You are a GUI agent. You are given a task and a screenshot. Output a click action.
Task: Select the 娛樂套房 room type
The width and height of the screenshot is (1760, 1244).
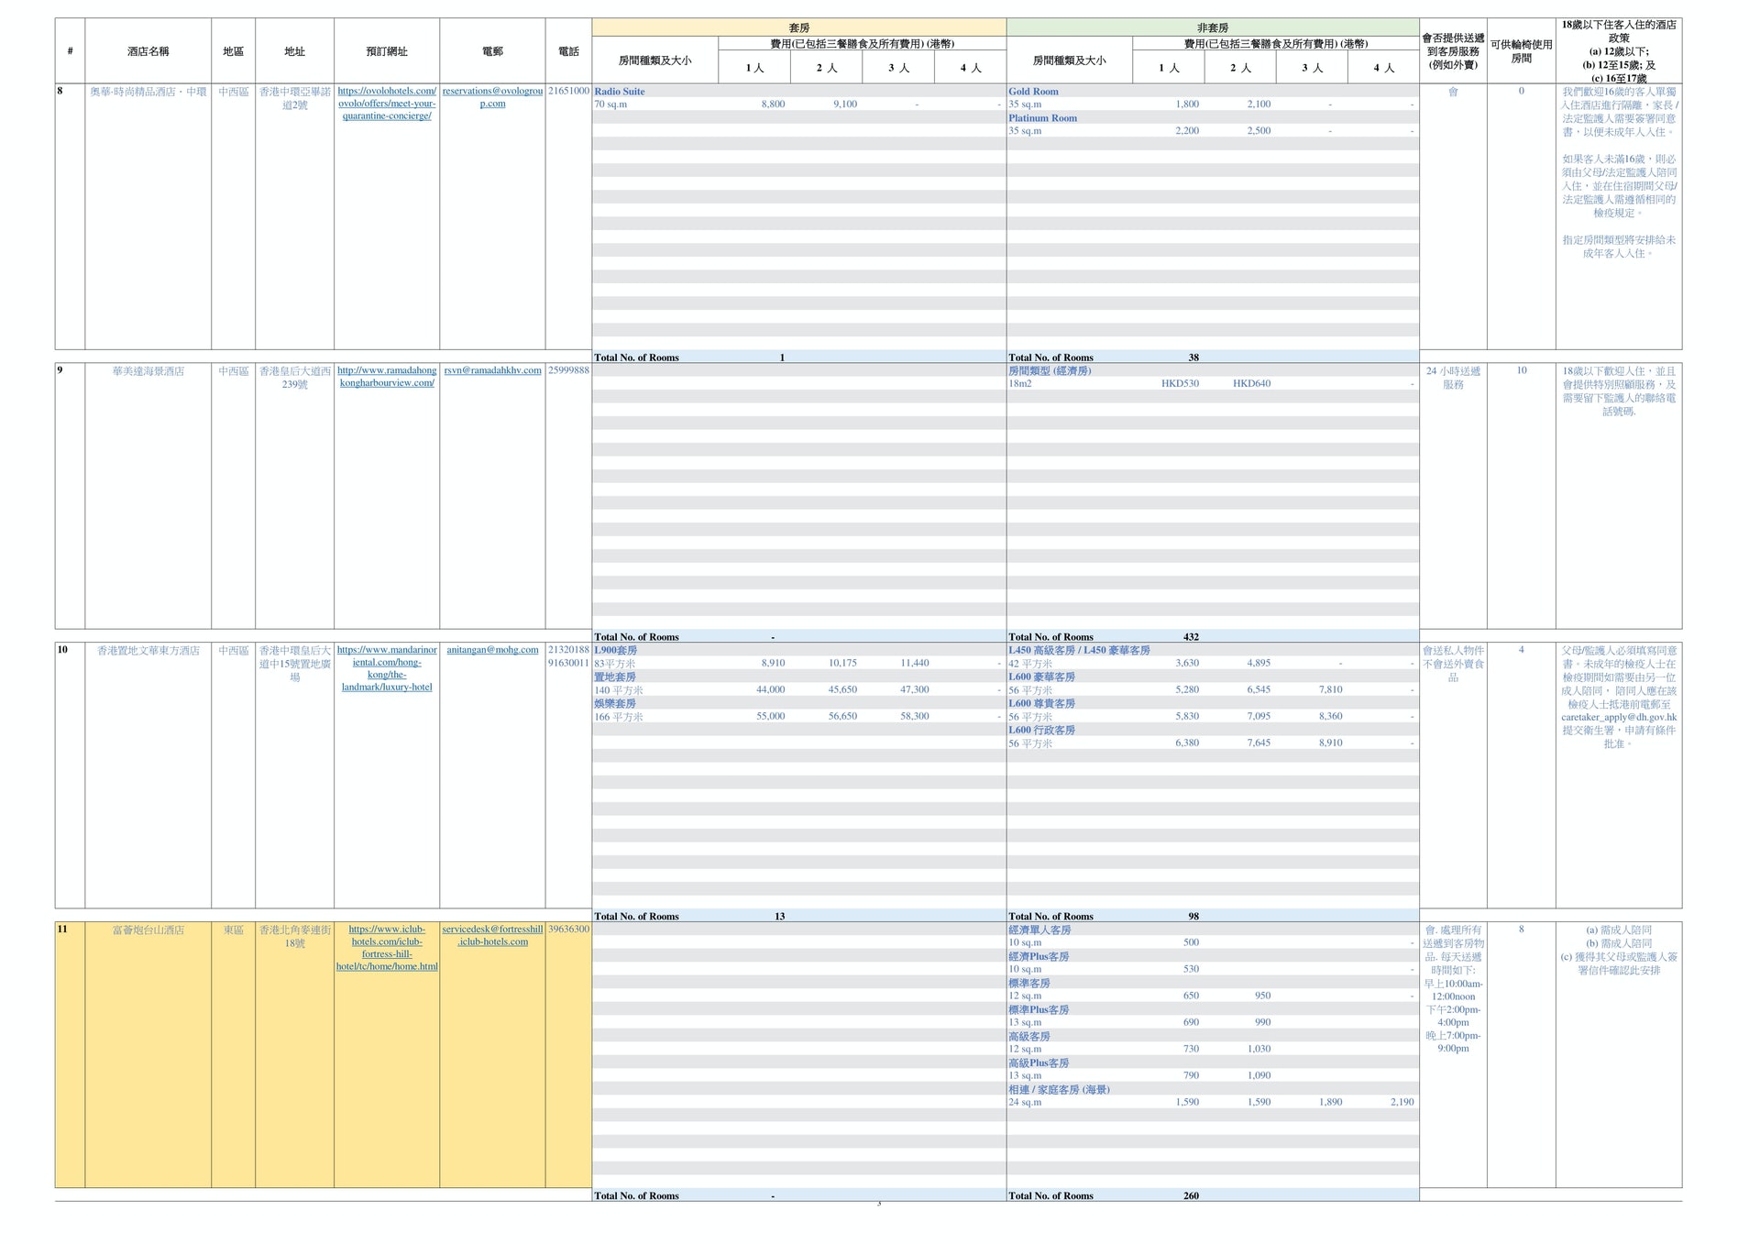point(615,704)
